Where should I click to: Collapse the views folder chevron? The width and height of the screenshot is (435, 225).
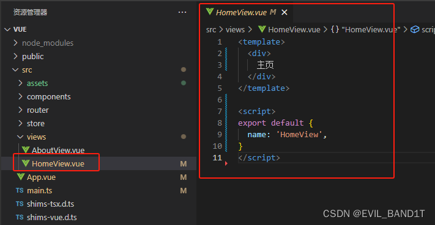tap(20, 137)
